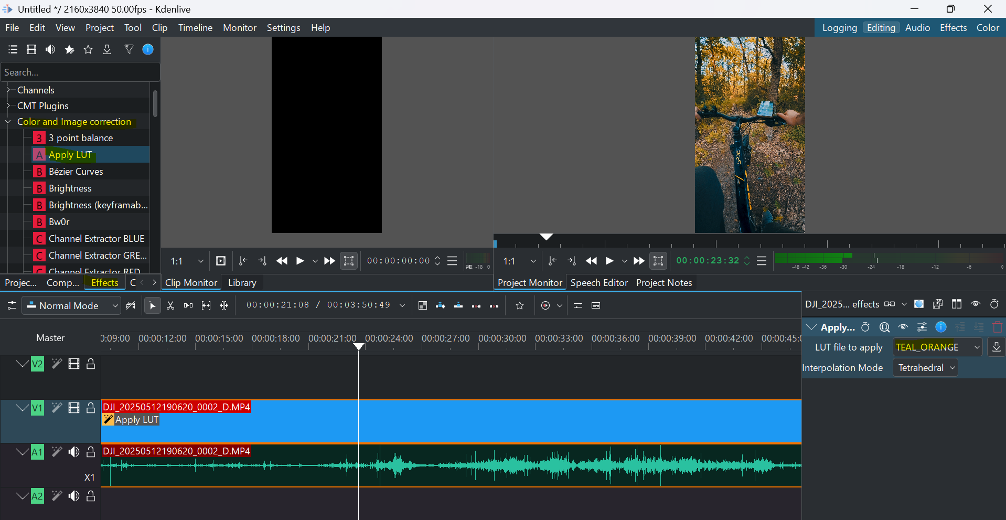
Task: Show favorite effects star icon in effects panel
Action: coord(88,49)
